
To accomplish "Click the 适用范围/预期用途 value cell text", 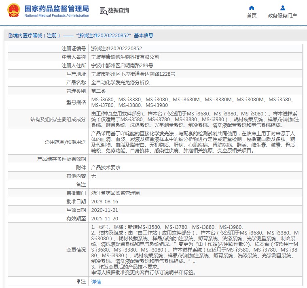I will pyautogui.click(x=193, y=142).
